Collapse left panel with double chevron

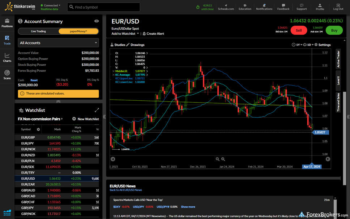coord(104,117)
